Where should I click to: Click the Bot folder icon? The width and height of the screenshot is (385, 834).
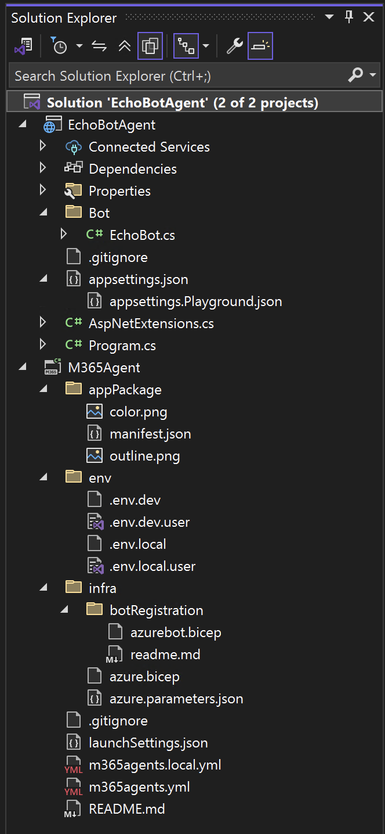[74, 212]
